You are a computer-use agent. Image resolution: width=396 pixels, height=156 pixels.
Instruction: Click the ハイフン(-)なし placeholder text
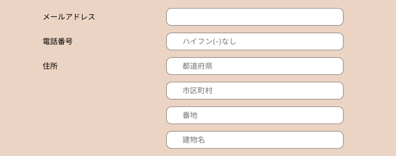coord(209,41)
